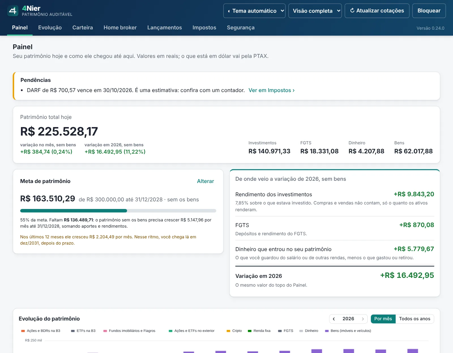Toggle Cripto legend item
The height and width of the screenshot is (353, 453).
point(234,331)
